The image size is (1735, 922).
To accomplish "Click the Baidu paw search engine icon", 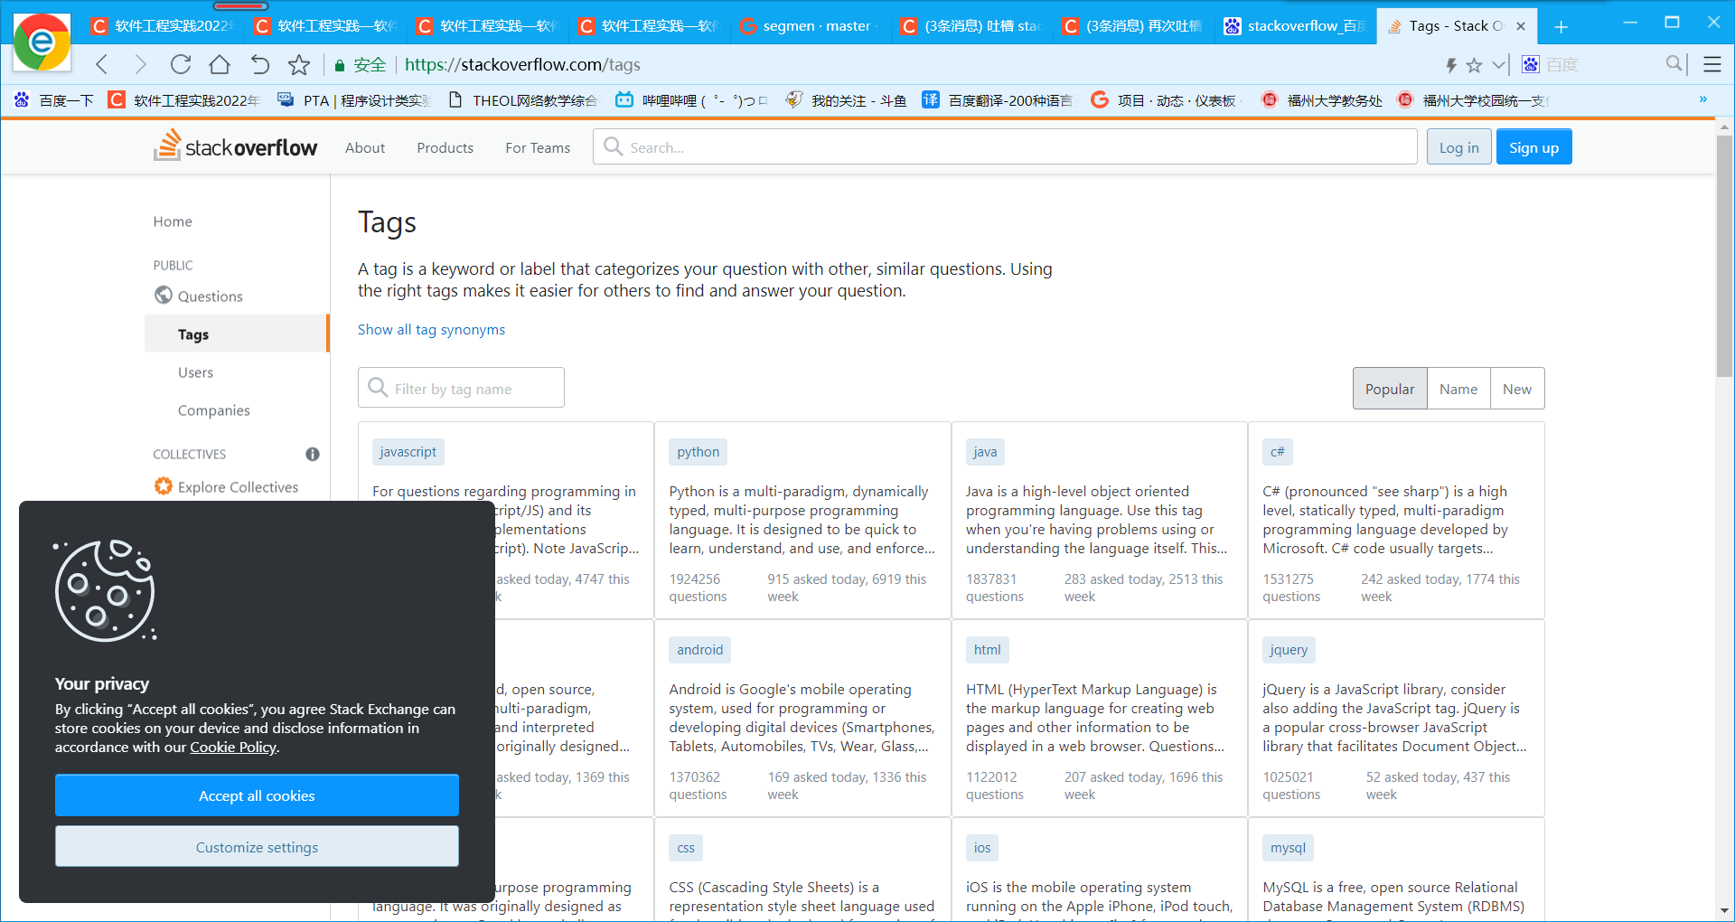I will [1531, 64].
